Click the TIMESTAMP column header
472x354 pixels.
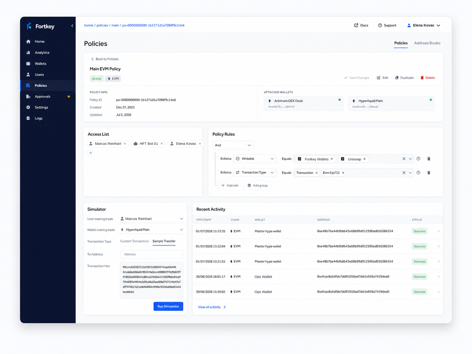tap(204, 220)
